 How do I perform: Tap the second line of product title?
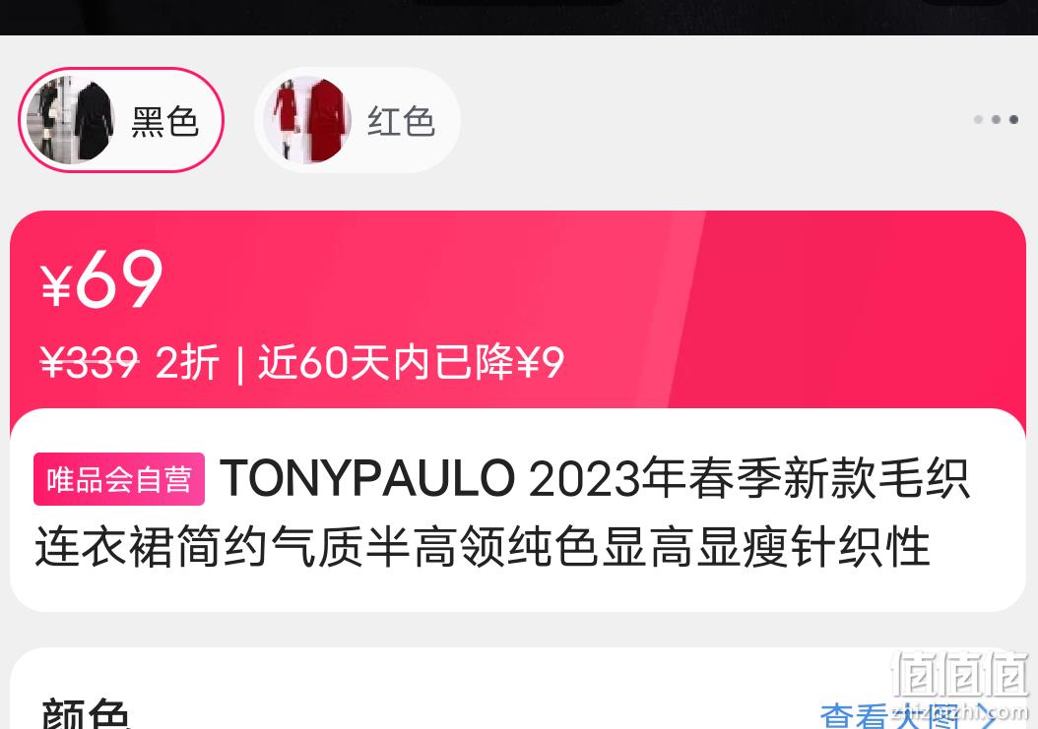tap(483, 548)
